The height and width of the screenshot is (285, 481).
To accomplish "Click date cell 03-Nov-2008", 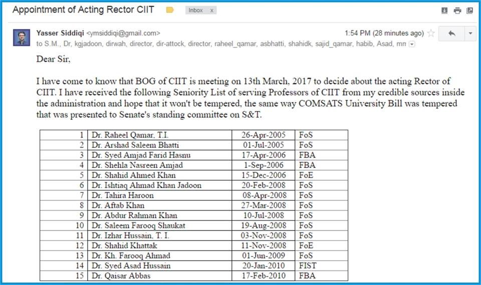I will [264, 235].
